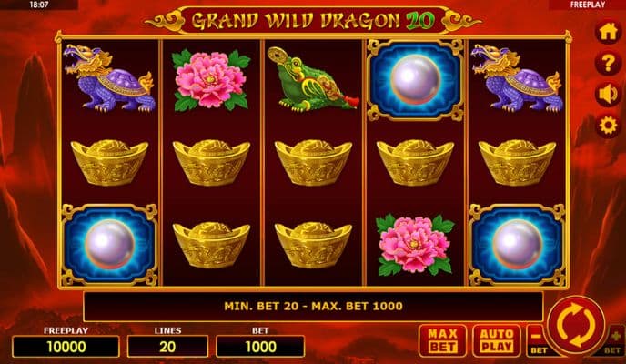This screenshot has width=626, height=364.
Task: Click the purple dragon turtle on the first reel
Action: pos(109,78)
